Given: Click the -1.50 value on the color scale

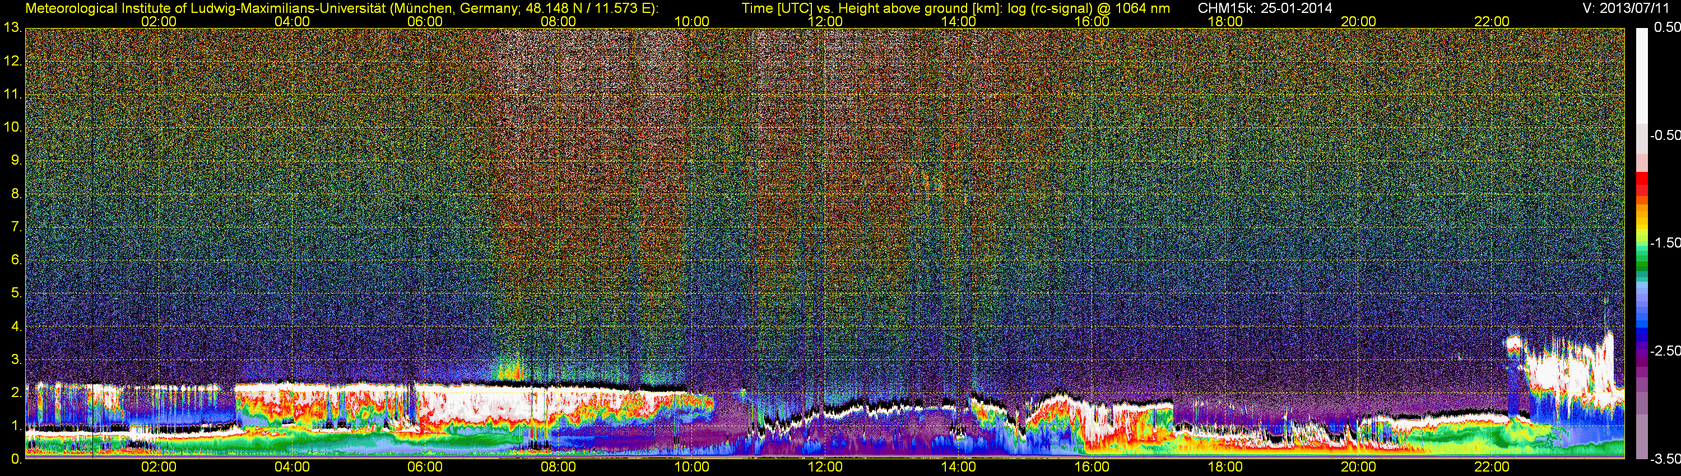Looking at the screenshot, I should click(x=1665, y=243).
